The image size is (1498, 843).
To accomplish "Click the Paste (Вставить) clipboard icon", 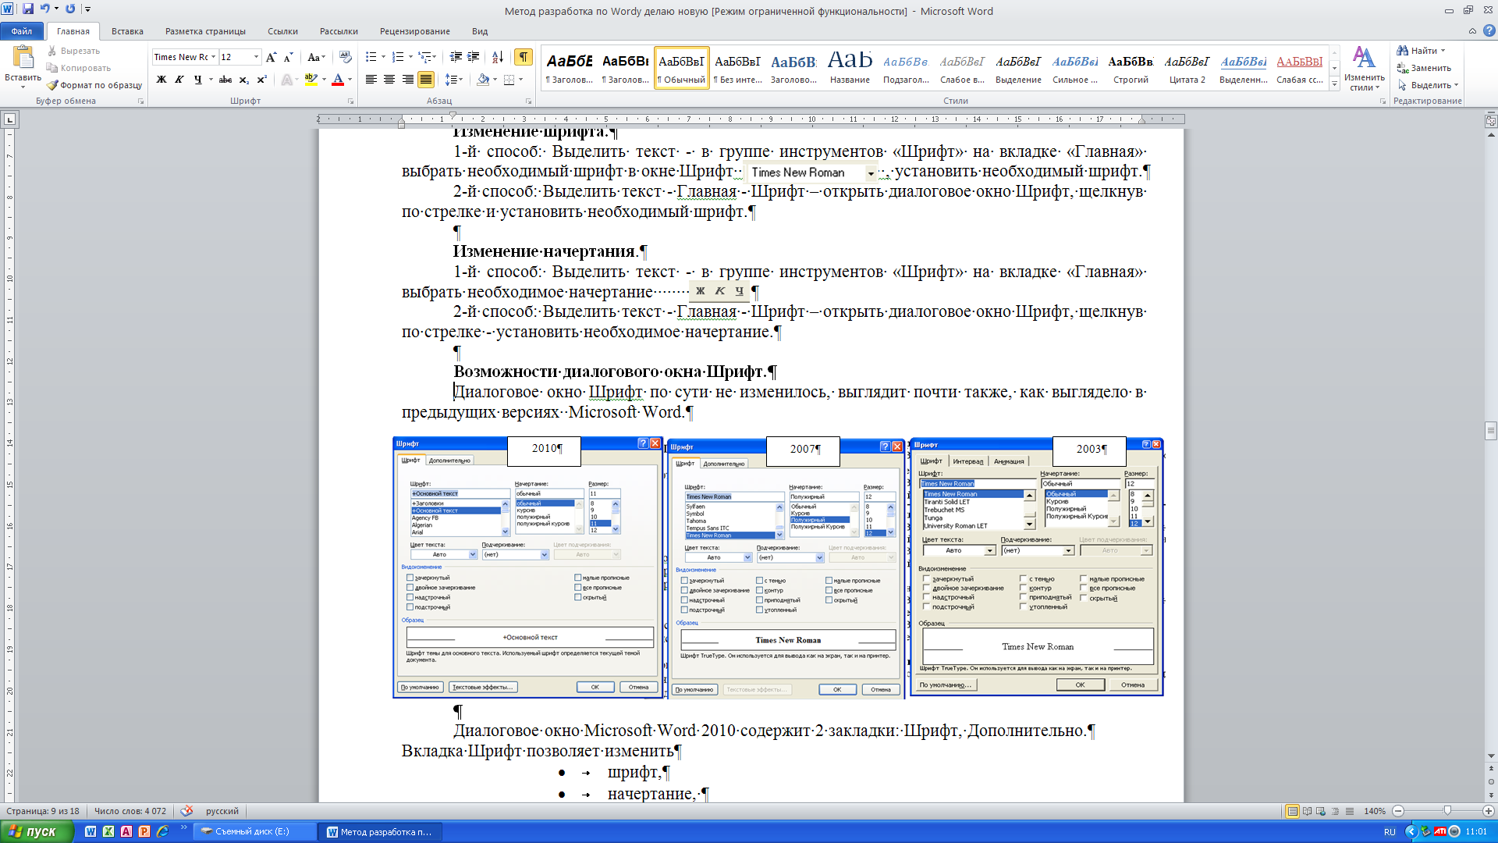I will [x=23, y=58].
